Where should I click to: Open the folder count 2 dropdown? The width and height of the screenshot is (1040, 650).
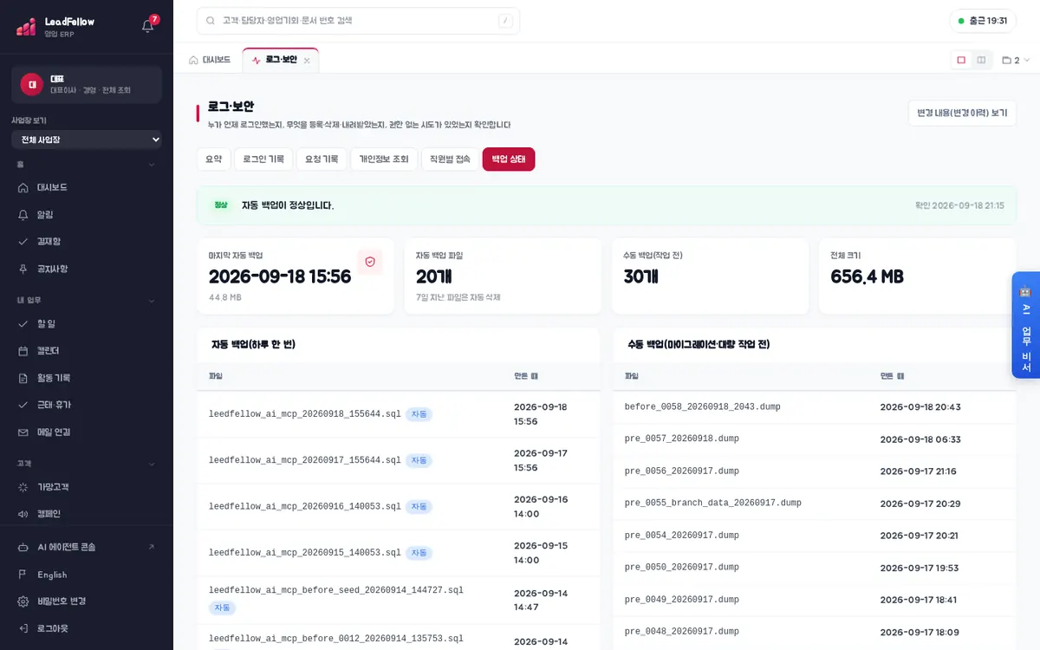tap(1016, 61)
